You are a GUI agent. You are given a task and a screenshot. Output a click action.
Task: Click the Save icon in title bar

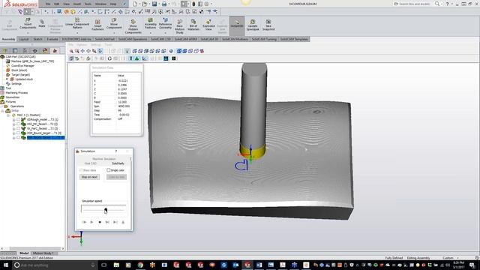pyautogui.click(x=154, y=4)
